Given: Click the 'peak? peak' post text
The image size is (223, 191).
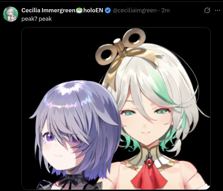Looking at the screenshot, I should 36,19.
